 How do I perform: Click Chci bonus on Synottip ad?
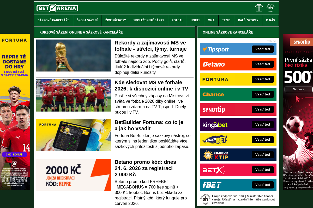click(298, 89)
